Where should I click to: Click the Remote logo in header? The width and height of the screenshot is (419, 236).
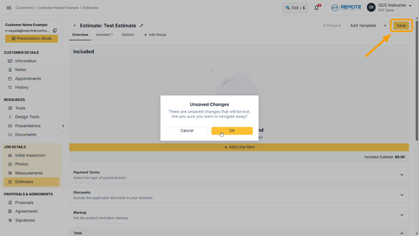coord(346,8)
